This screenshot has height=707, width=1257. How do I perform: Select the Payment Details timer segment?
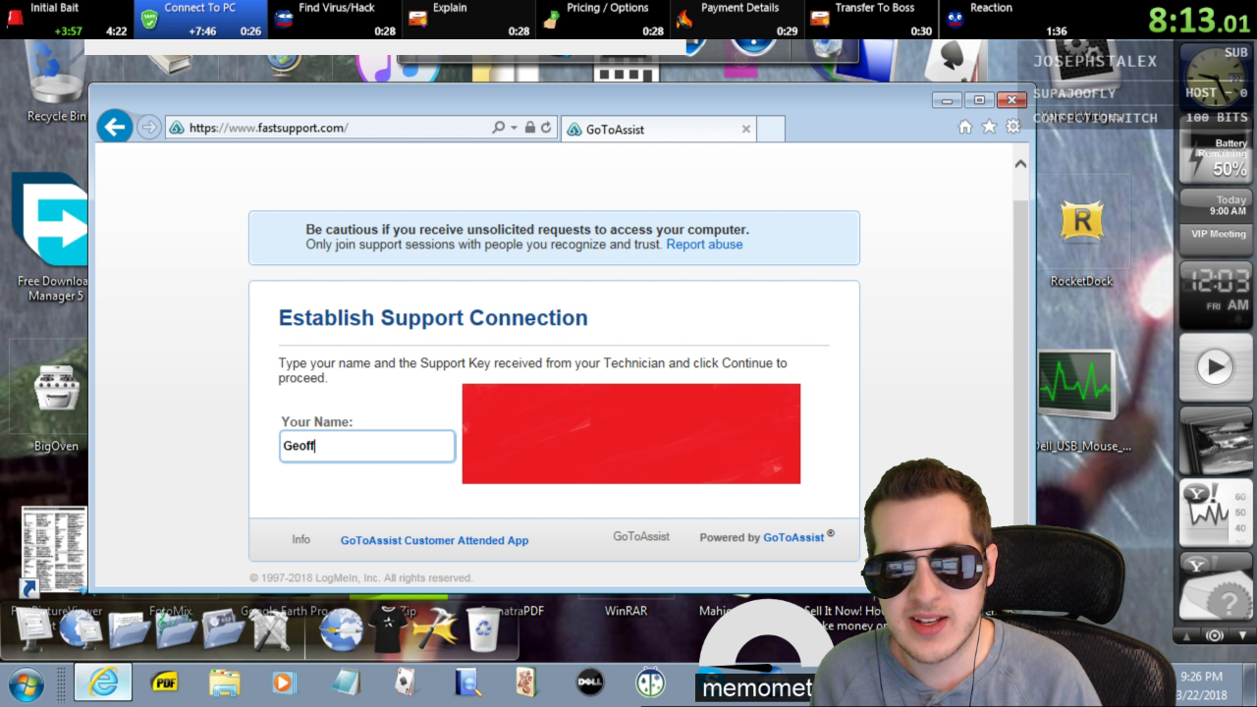738,20
